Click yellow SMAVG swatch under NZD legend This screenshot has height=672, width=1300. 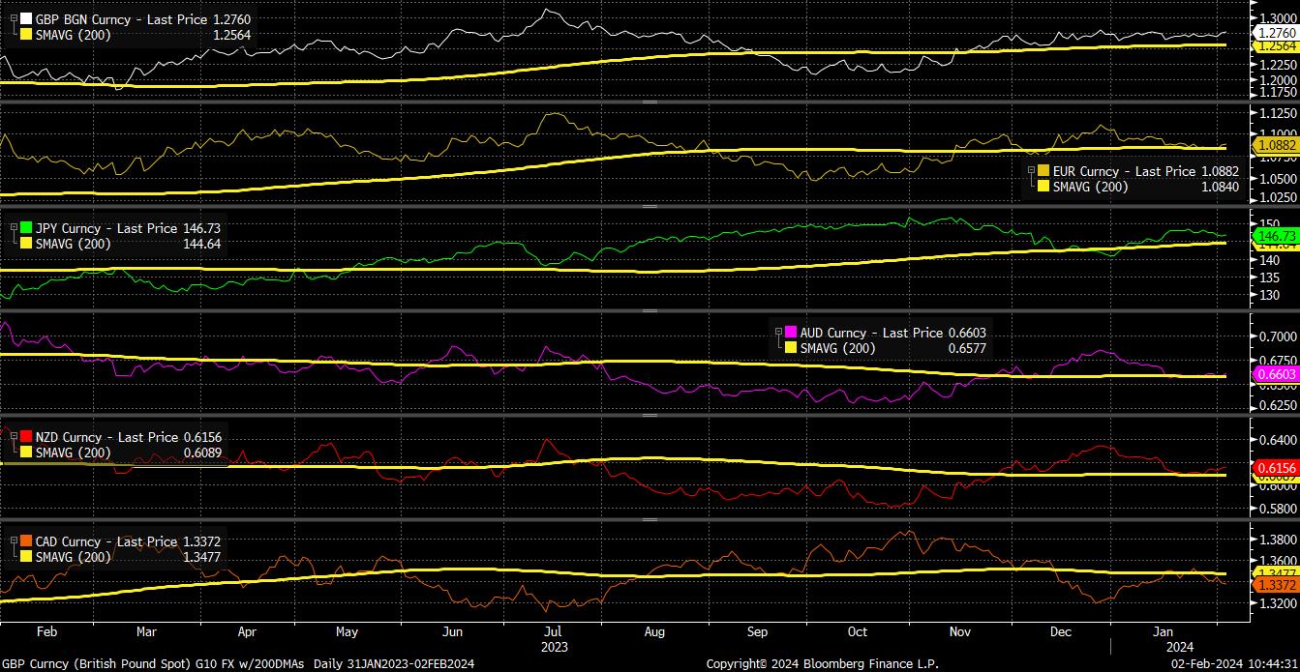(26, 453)
